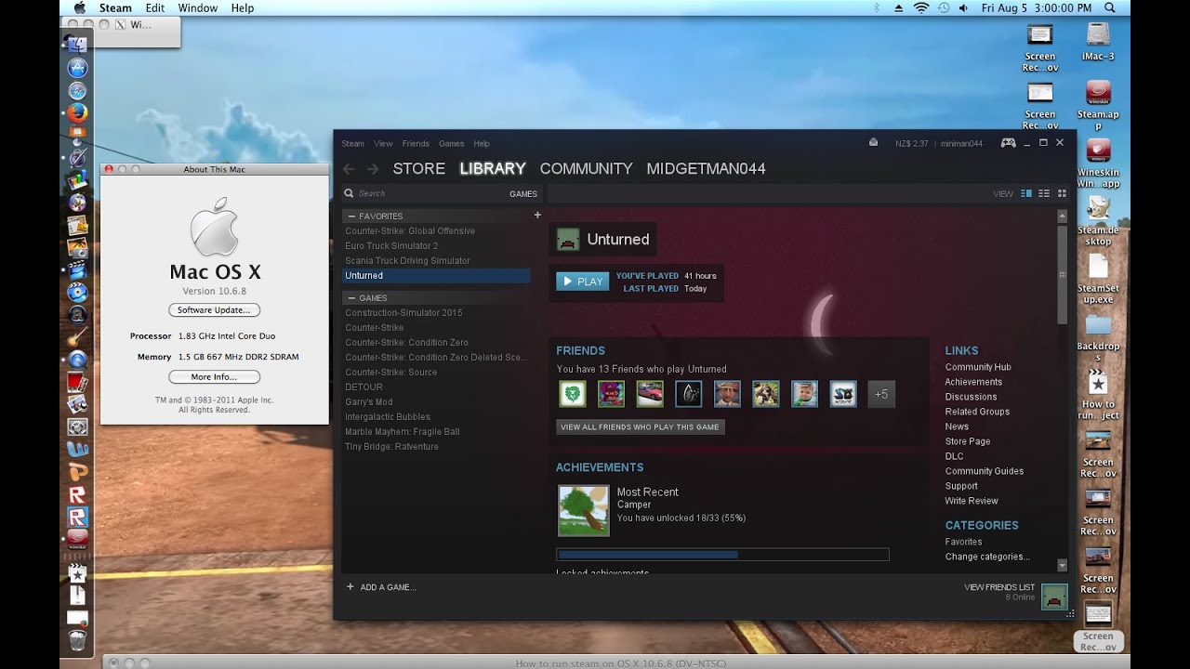The width and height of the screenshot is (1190, 669).
Task: Click the achievements progress bar
Action: click(x=722, y=555)
